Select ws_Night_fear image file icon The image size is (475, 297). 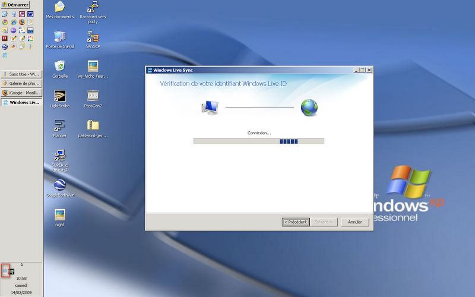coord(93,69)
